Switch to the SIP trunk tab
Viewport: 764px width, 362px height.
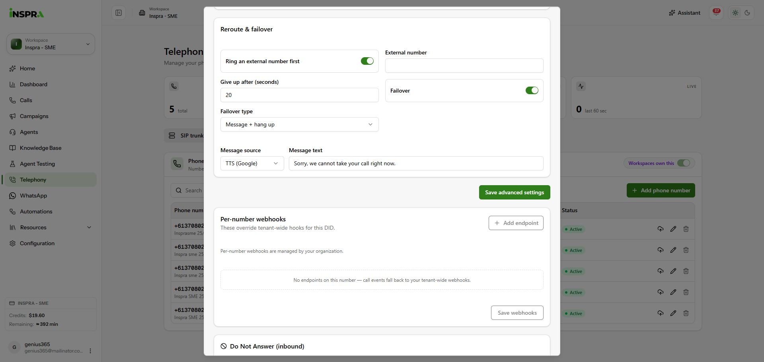tap(185, 136)
